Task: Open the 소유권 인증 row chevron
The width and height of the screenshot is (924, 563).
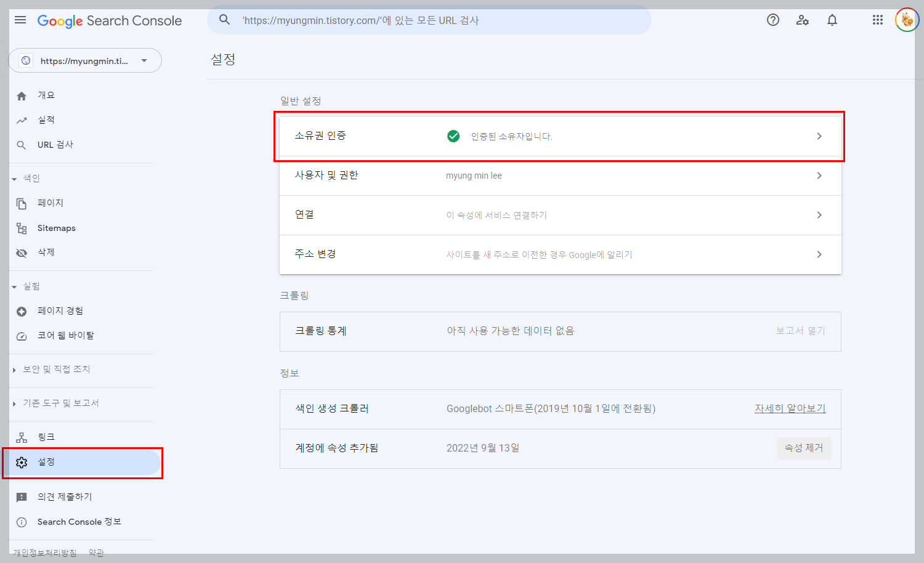Action: (819, 136)
